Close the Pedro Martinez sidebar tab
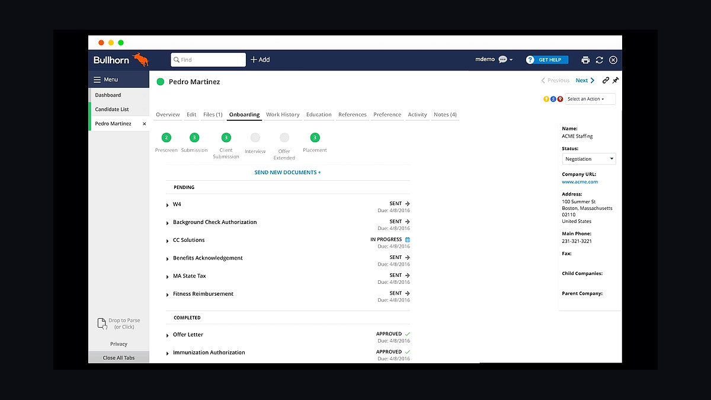711x400 pixels. tap(144, 124)
